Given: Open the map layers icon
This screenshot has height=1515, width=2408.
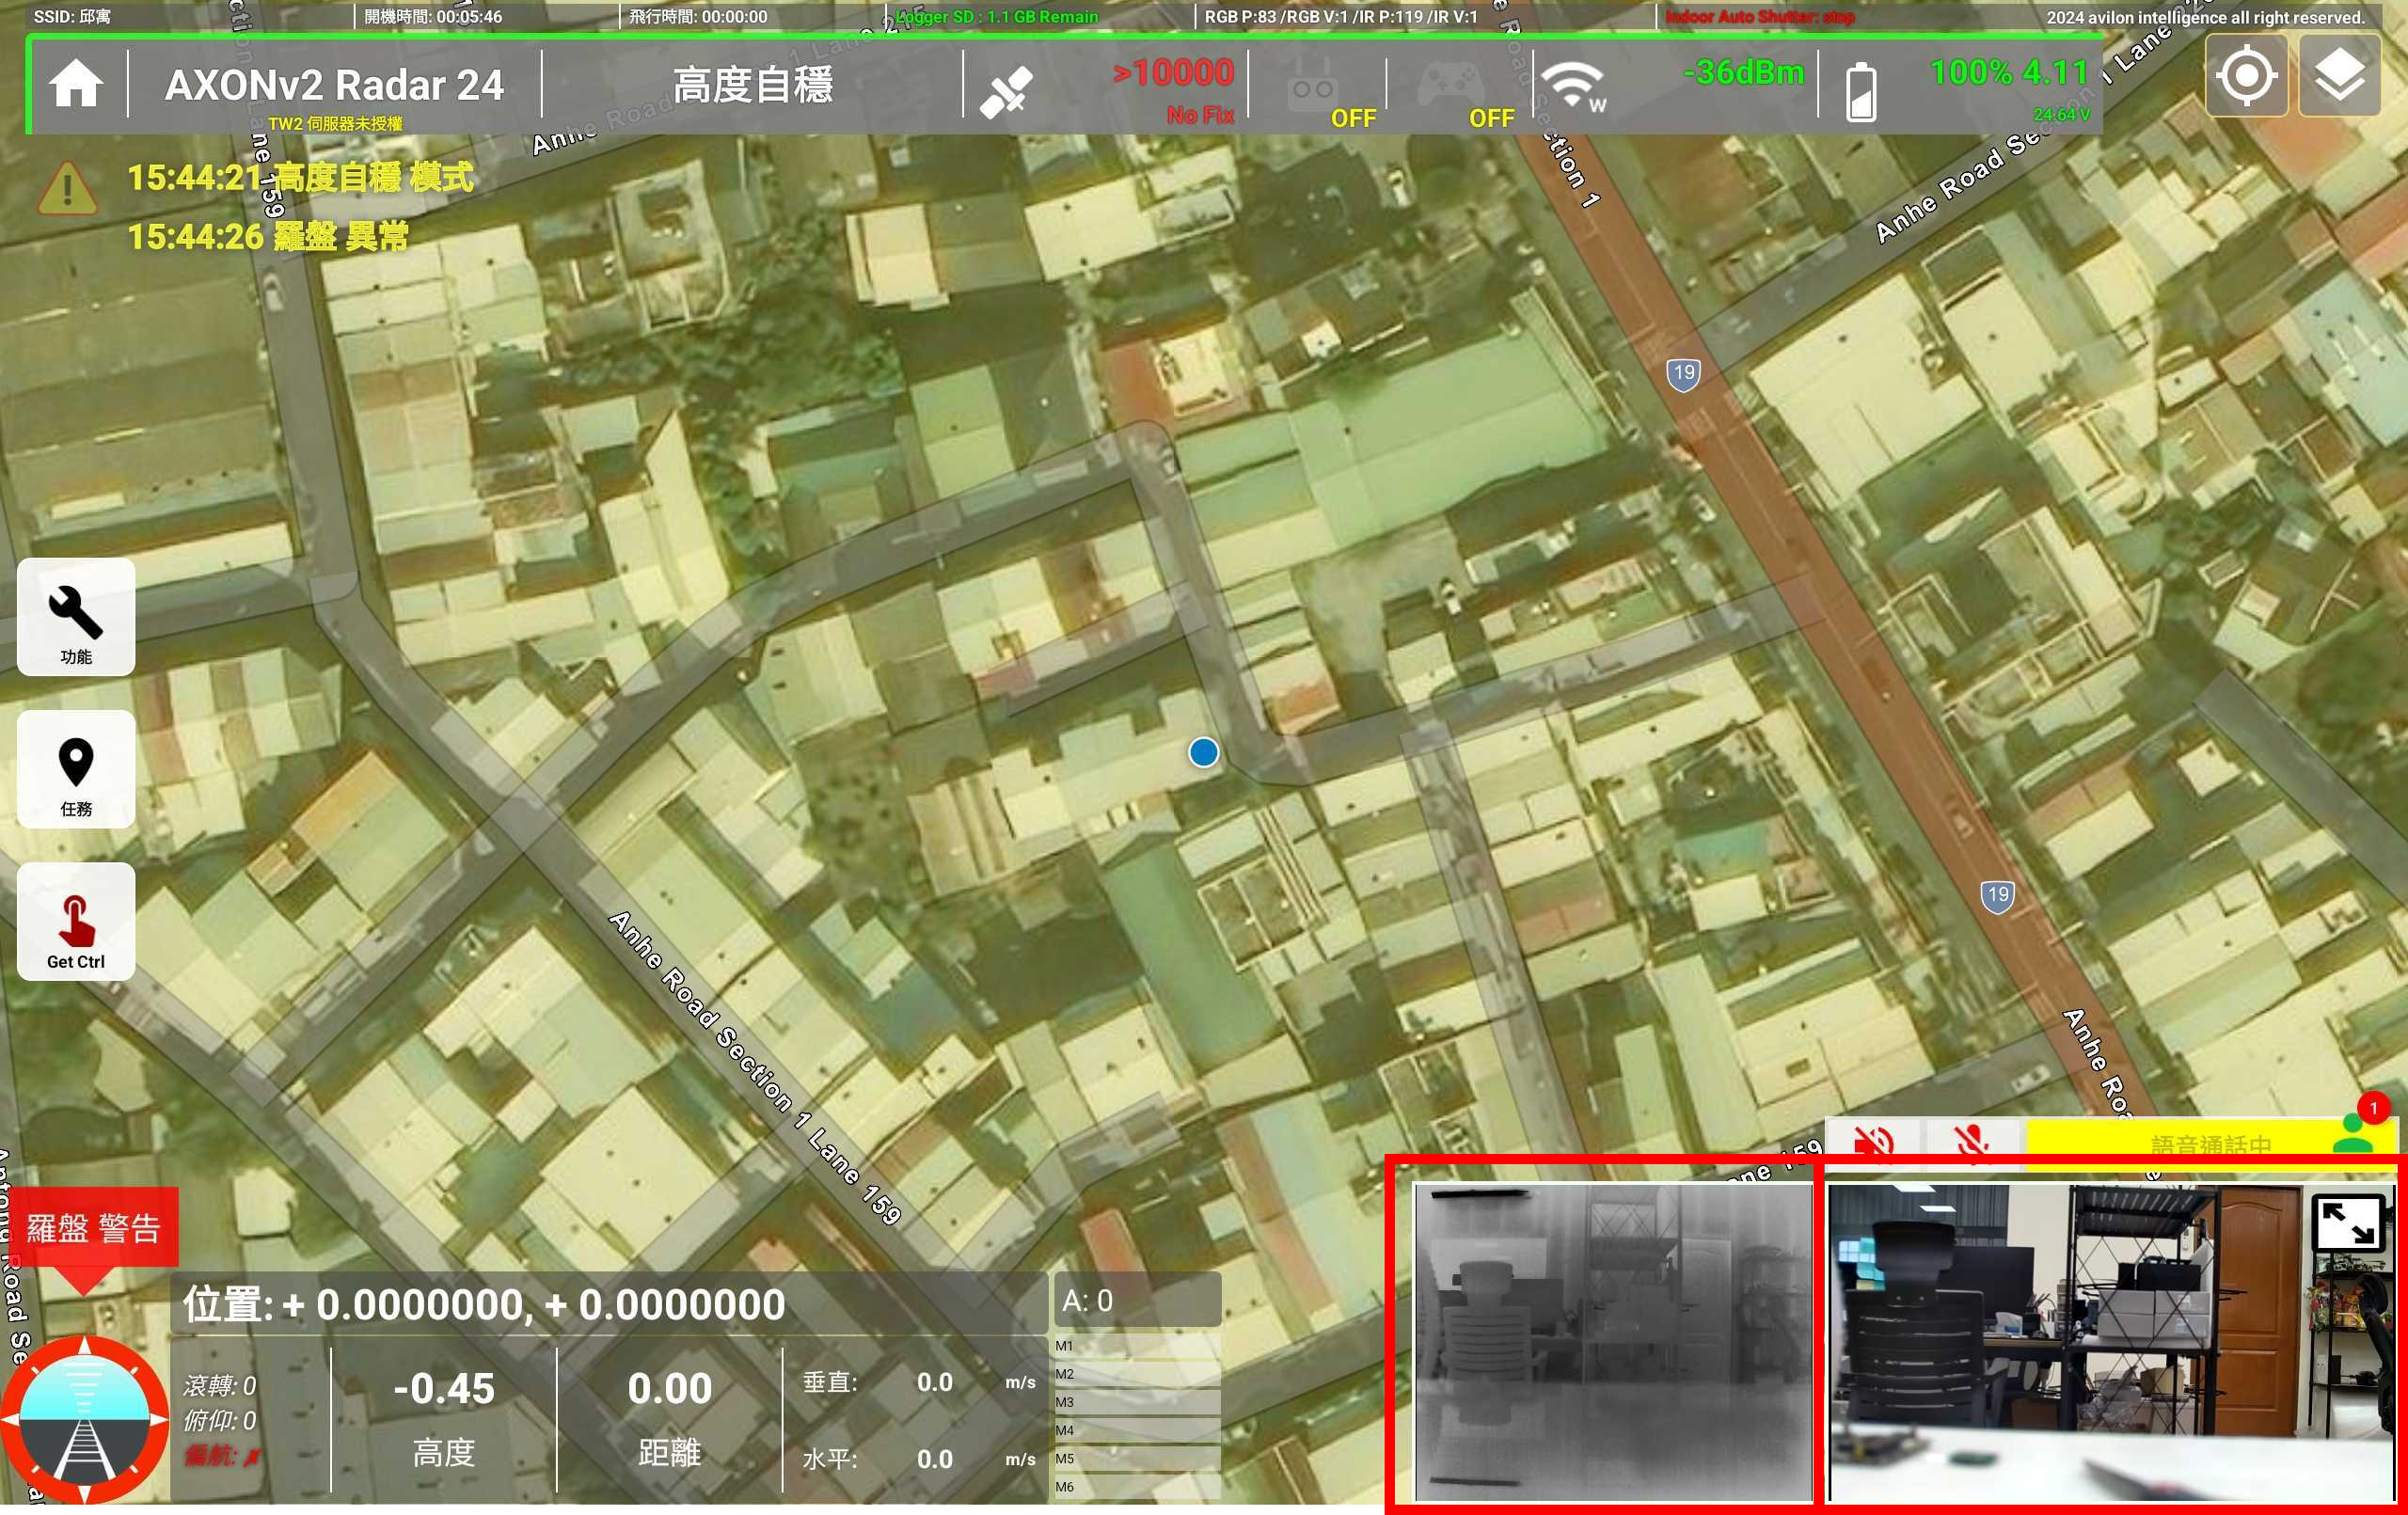Looking at the screenshot, I should click(x=2339, y=76).
